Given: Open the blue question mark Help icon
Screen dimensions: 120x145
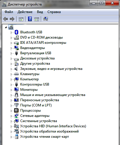Looking at the screenshot, I should click(30, 19).
